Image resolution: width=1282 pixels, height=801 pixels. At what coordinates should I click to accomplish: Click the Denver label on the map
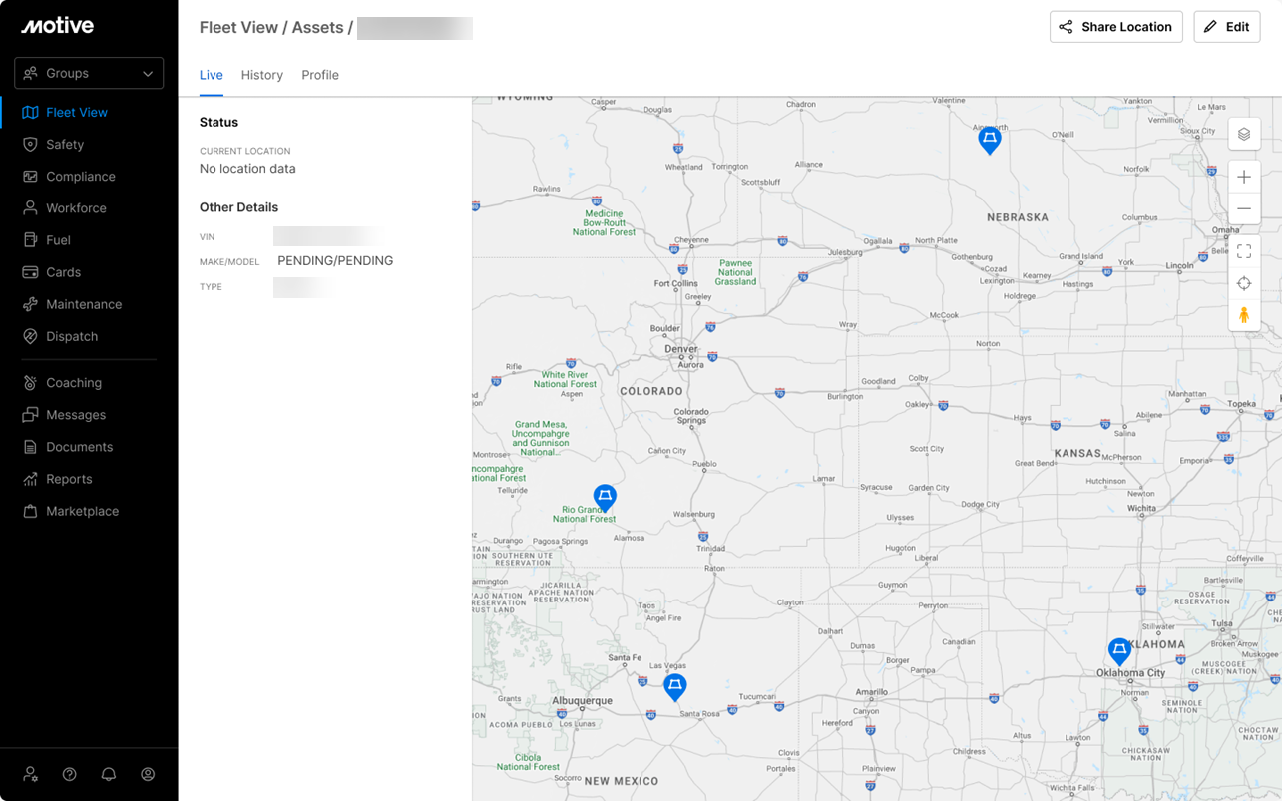[681, 350]
